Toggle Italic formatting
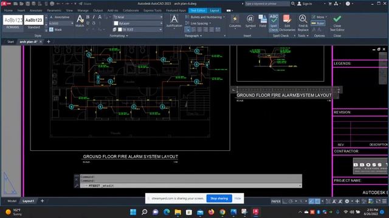The image size is (389, 218). (94, 17)
